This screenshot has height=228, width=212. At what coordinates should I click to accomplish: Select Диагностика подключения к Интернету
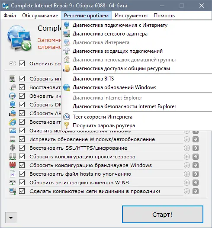tap(137, 25)
